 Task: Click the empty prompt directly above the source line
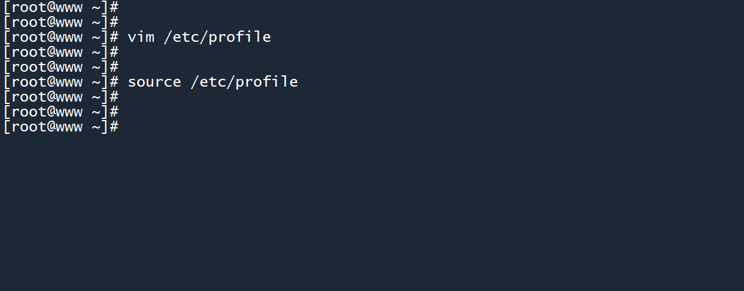[61, 67]
